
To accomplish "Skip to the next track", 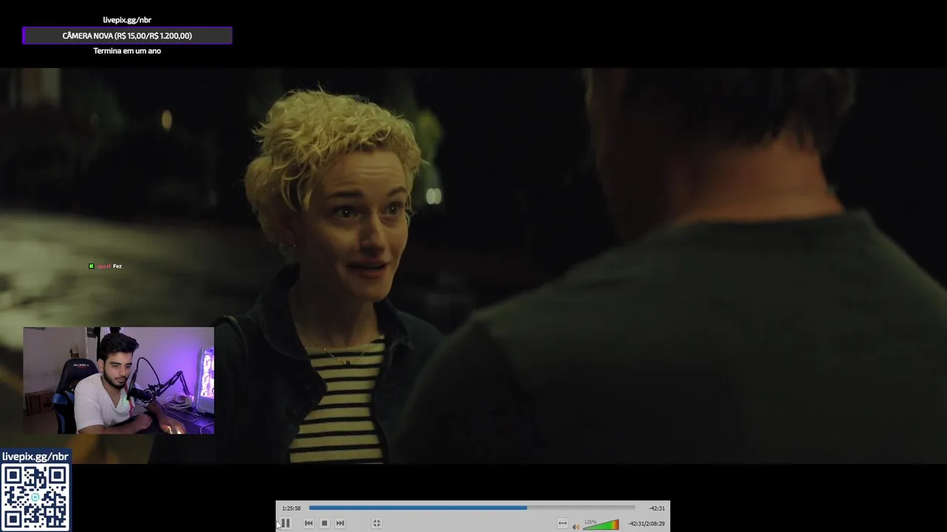I will click(340, 523).
